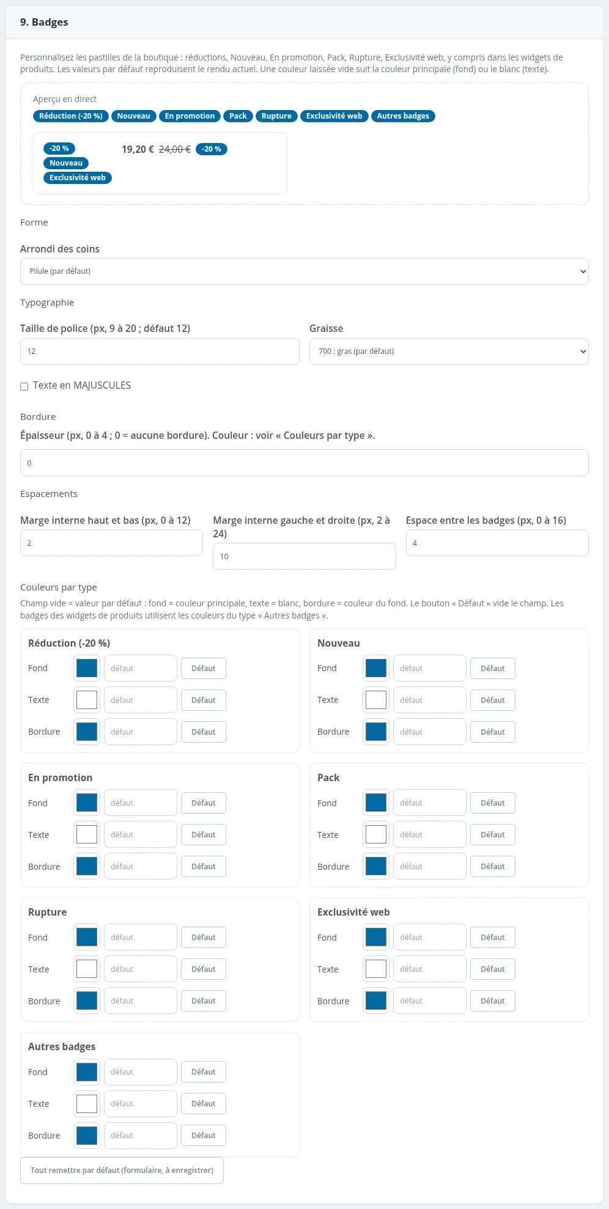This screenshot has width=609, height=1209.
Task: Open Exclusivité web Bordure color swatch
Action: 376,1001
